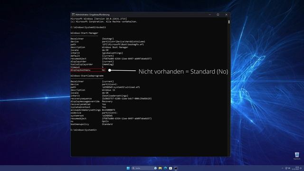The width and height of the screenshot is (304, 171).
Task: Open File Explorer from the taskbar
Action: [x=160, y=168]
